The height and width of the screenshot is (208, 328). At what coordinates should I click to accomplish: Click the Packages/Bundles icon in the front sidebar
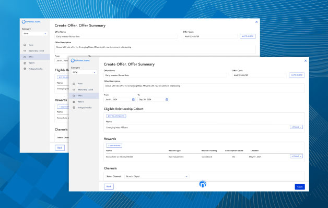click(74, 108)
